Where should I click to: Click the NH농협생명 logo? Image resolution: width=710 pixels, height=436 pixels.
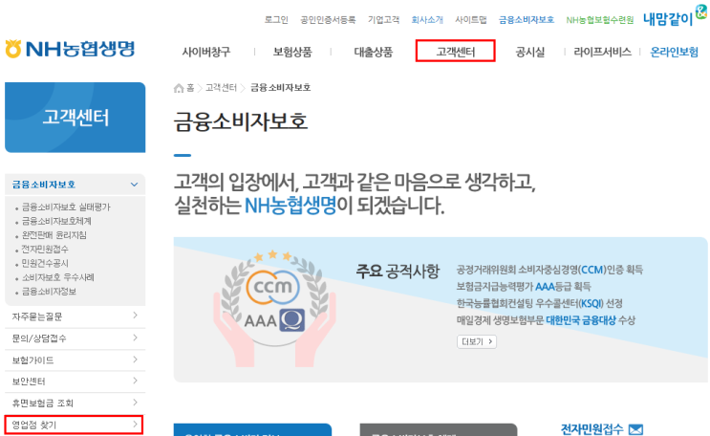pos(70,49)
